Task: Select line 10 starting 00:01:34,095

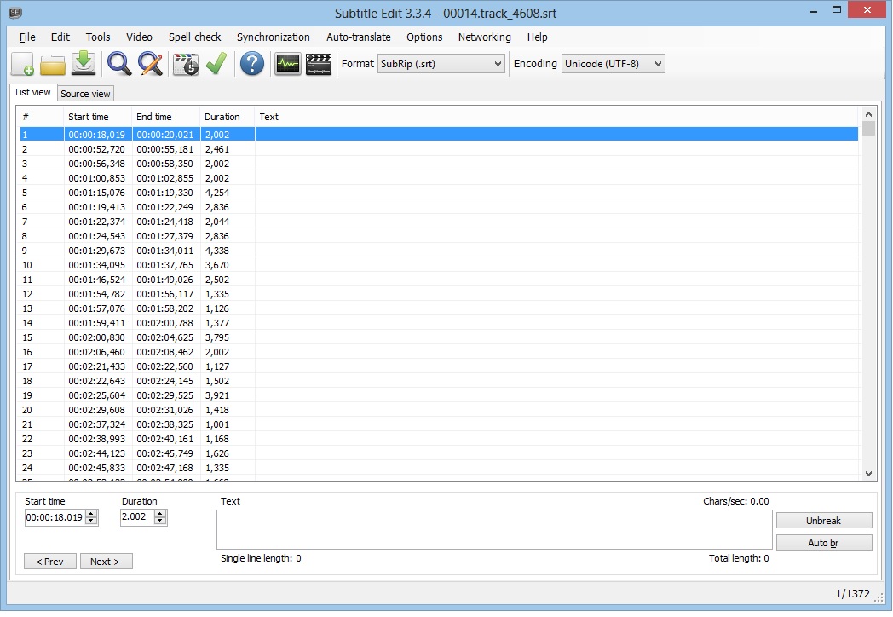Action: (x=439, y=265)
